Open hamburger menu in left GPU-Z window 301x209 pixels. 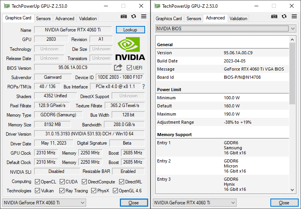click(144, 17)
